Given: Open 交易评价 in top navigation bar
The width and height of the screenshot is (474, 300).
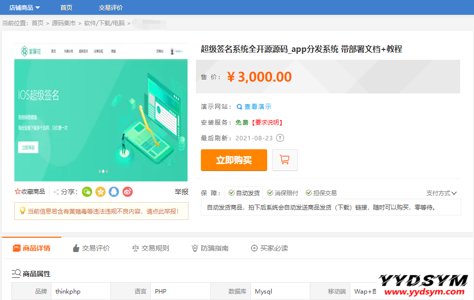Looking at the screenshot, I should 111,7.
